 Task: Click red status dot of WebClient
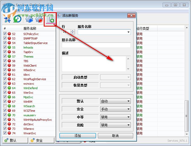tap(9, 65)
